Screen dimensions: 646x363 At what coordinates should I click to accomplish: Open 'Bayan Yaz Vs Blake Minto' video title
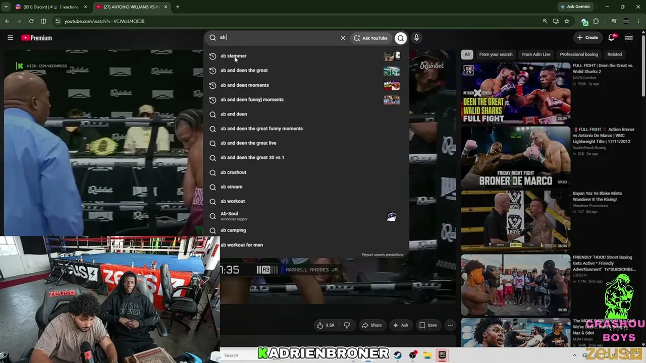pos(597,196)
